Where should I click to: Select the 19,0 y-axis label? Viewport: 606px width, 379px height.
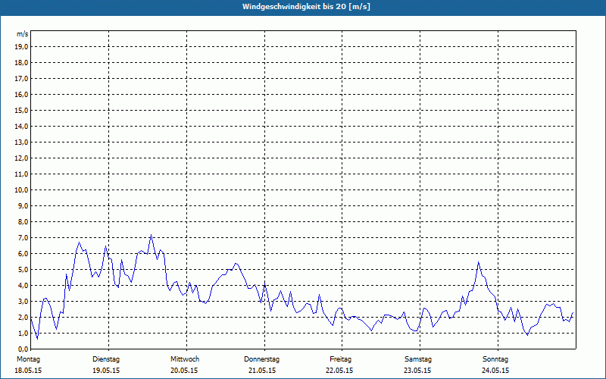21,47
